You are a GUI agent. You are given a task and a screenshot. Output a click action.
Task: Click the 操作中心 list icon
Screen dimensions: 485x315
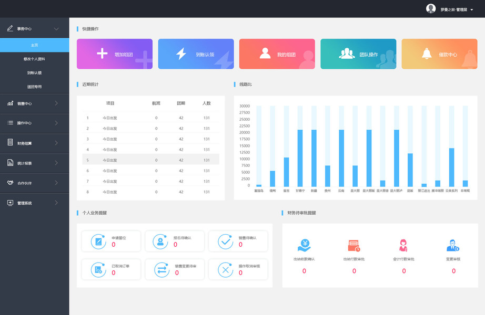[10, 123]
